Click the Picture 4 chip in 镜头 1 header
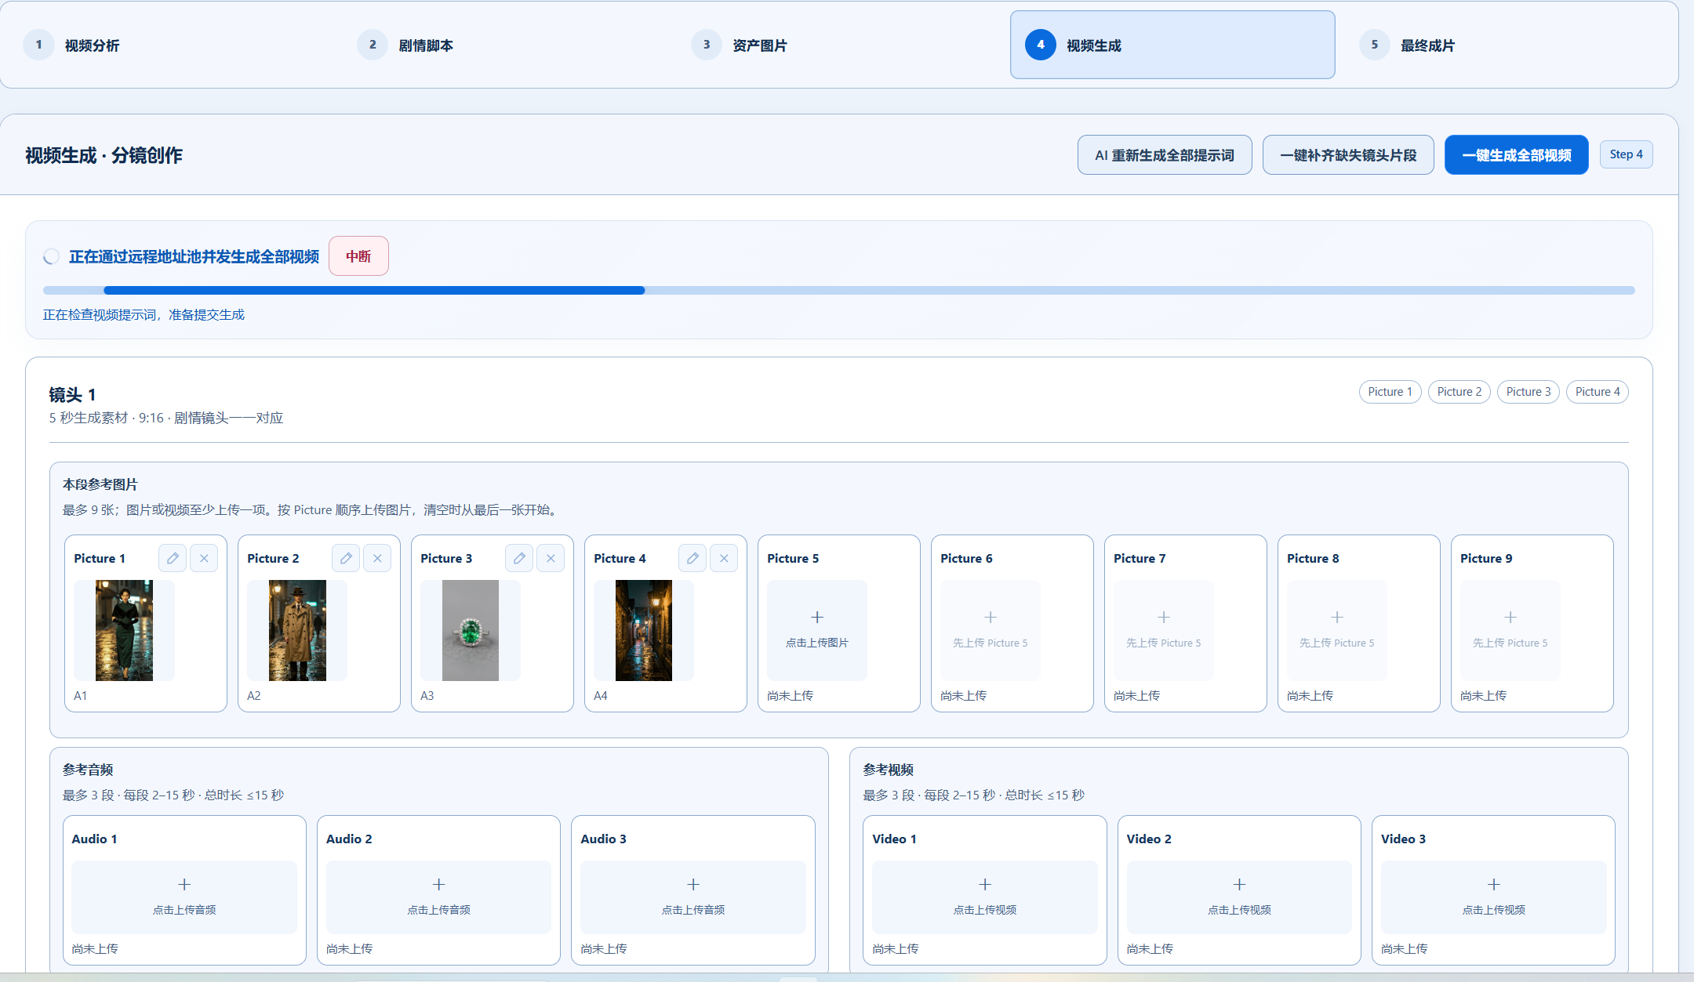This screenshot has width=1694, height=982. click(1597, 392)
